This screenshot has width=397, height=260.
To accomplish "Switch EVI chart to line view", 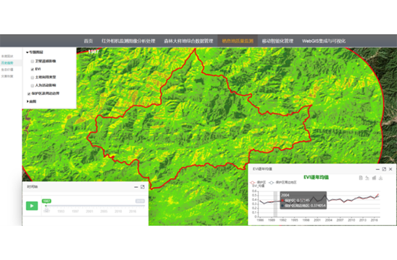I will (x=368, y=177).
